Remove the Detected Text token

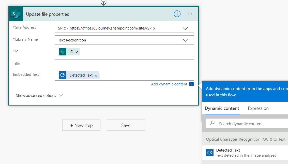point(96,76)
